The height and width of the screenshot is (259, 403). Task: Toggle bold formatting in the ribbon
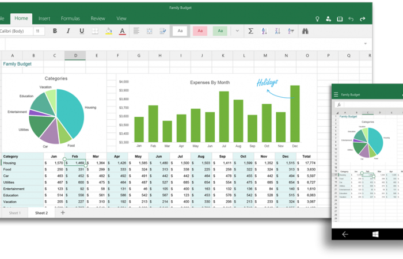pyautogui.click(x=55, y=31)
